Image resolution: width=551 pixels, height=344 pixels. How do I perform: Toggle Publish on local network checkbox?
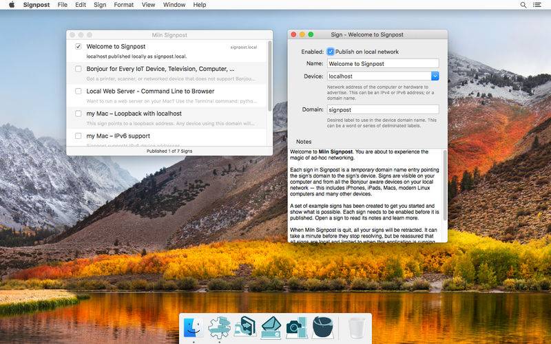pos(331,52)
